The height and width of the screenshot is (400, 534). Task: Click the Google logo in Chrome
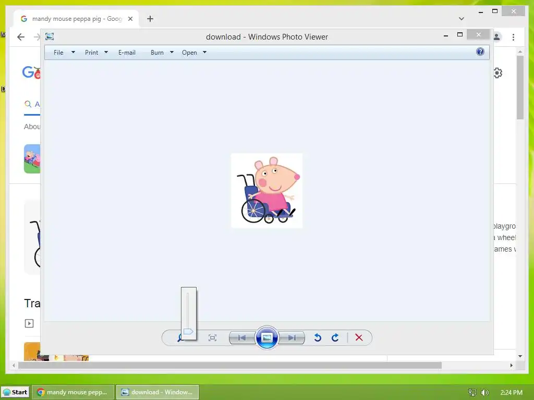pos(31,72)
